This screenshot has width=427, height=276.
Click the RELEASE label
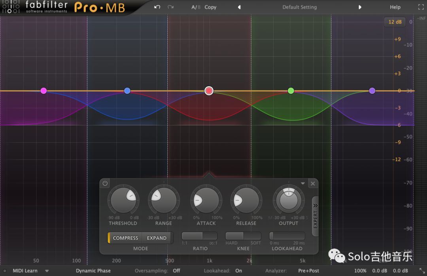tap(246, 223)
